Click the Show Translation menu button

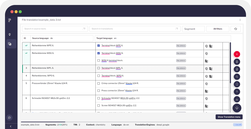(x=229, y=117)
